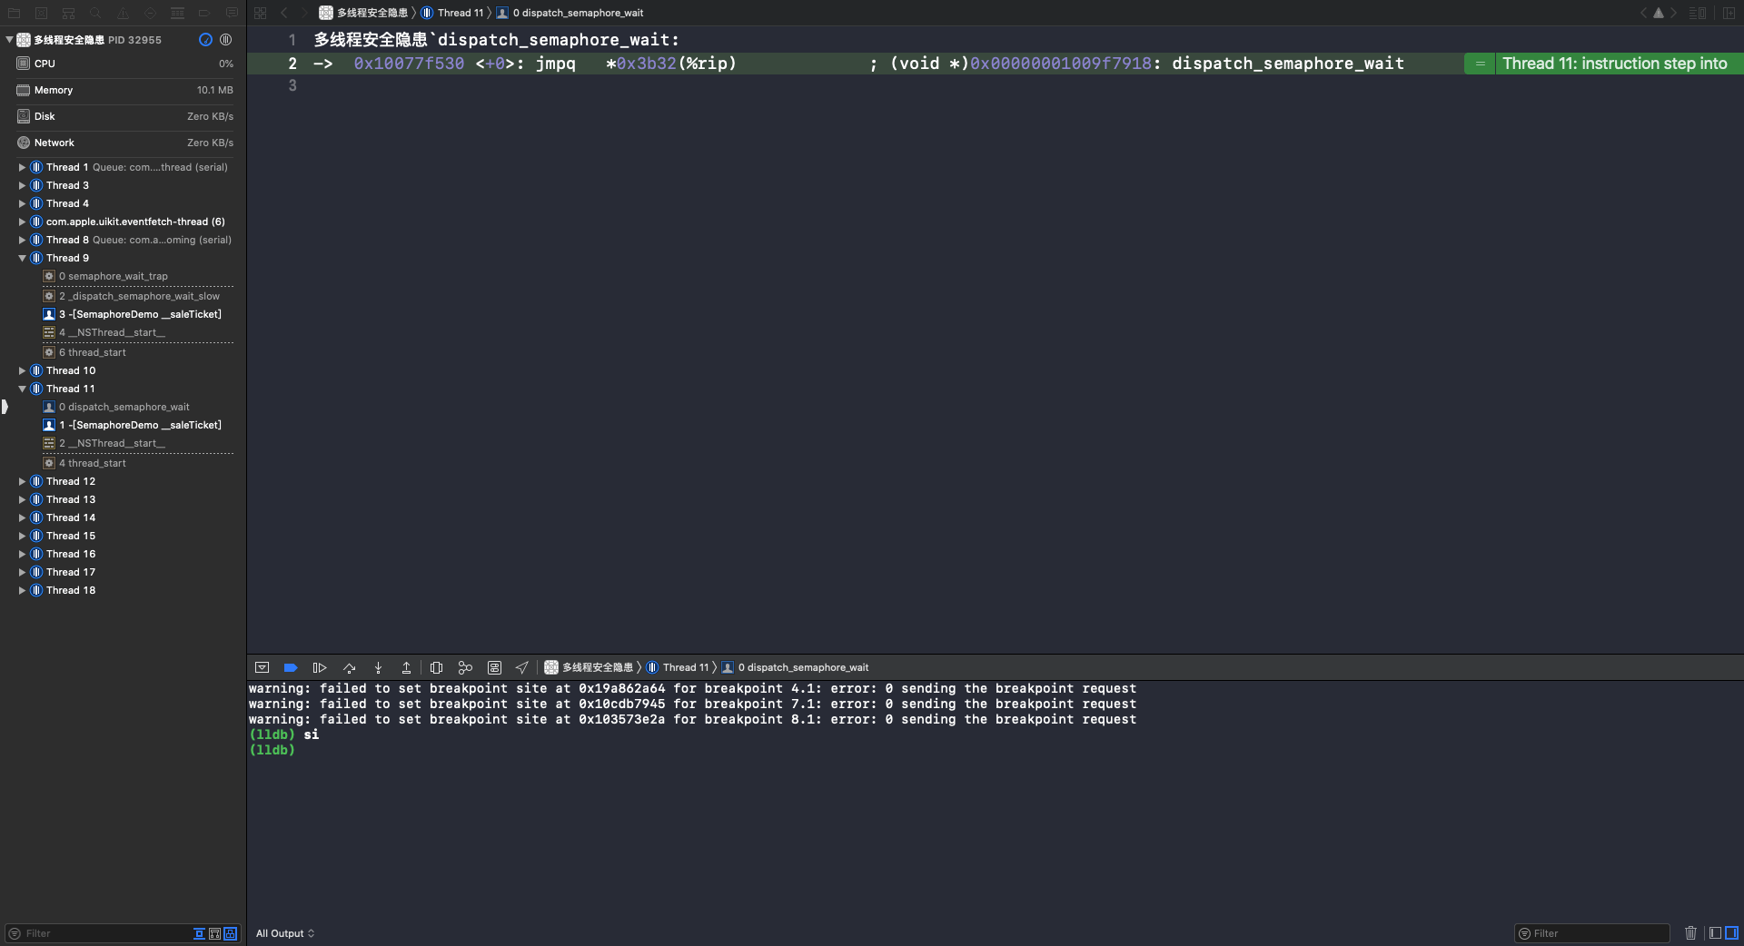Click Thread 11 in debug bar path
This screenshot has width=1744, height=946.
pyautogui.click(x=678, y=667)
